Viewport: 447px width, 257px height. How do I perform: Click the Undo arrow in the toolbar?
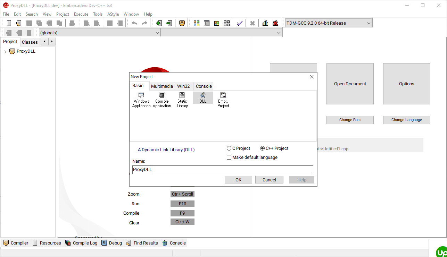click(x=134, y=23)
